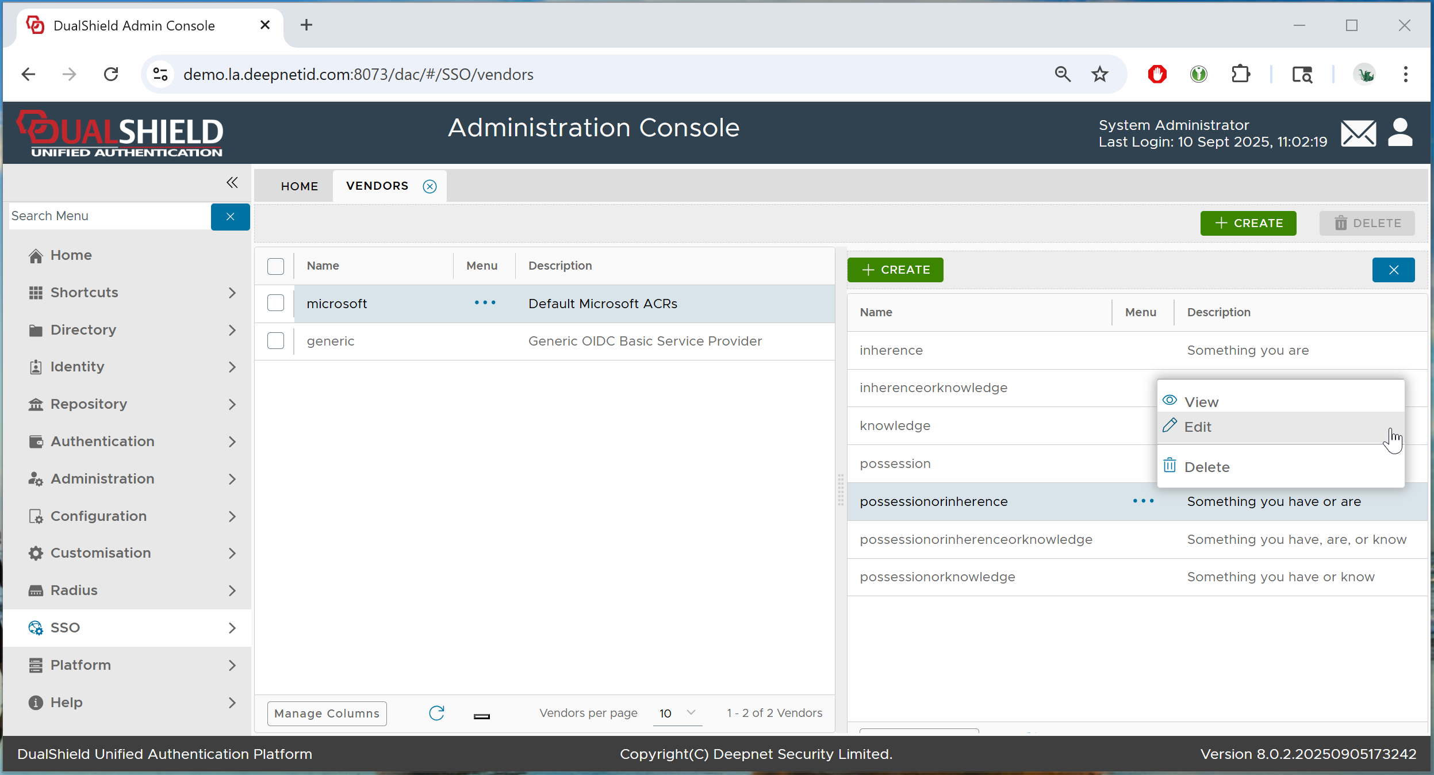Open three-dots menu for microsoft vendor
Viewport: 1434px width, 775px height.
485,303
